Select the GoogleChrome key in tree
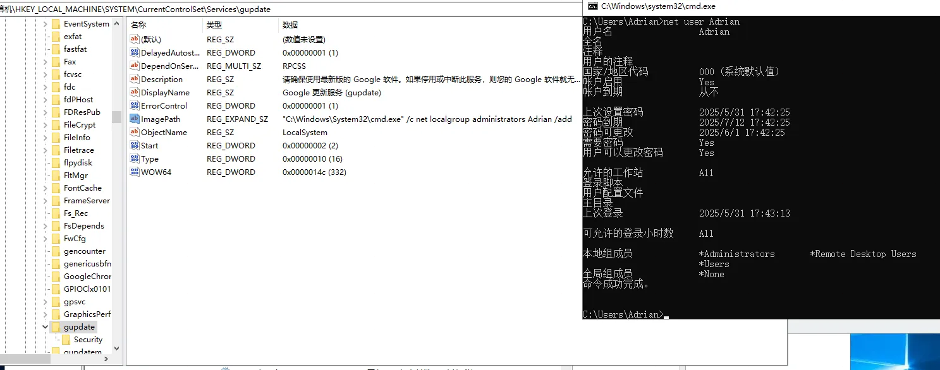 point(87,277)
